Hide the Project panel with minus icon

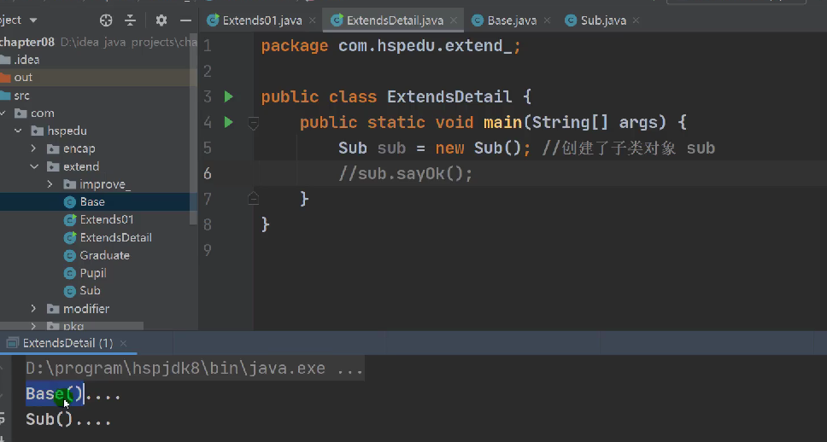(x=185, y=20)
